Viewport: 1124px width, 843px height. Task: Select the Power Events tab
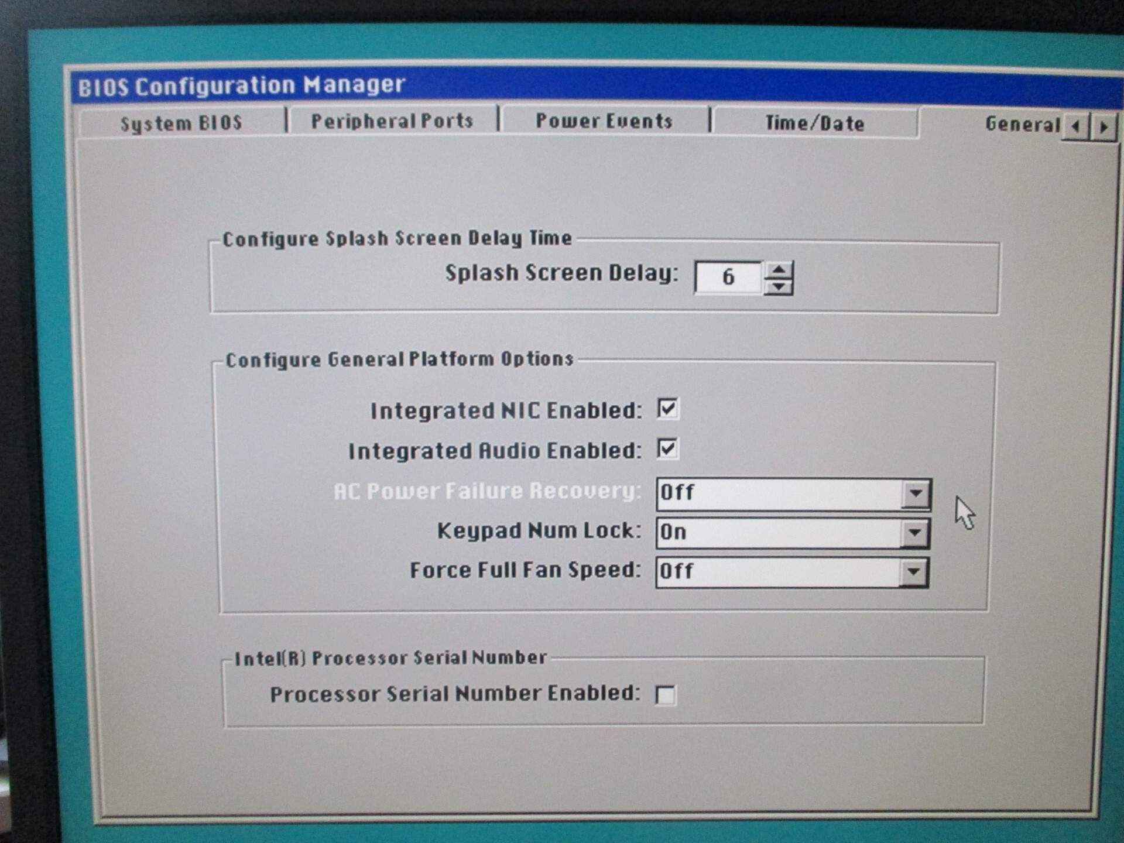(x=604, y=121)
